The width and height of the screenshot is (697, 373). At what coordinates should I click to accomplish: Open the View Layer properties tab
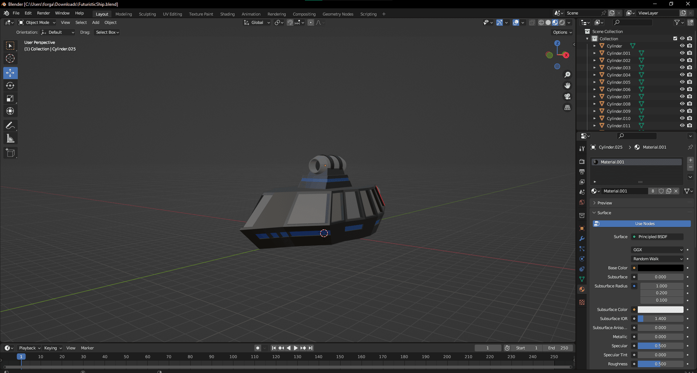(x=582, y=182)
